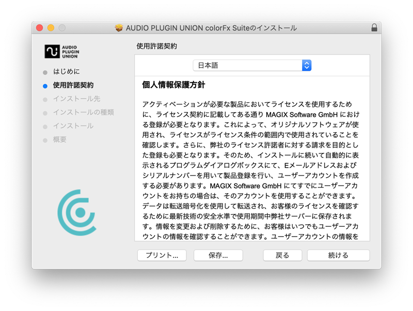The width and height of the screenshot is (413, 311).
Task: Click the license text paragraph starting アクティベーション
Action: 250,170
